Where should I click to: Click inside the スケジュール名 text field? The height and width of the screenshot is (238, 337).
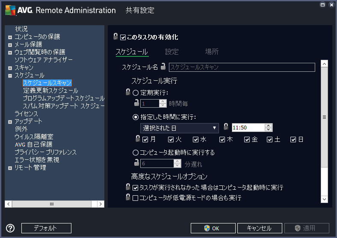[x=242, y=67]
